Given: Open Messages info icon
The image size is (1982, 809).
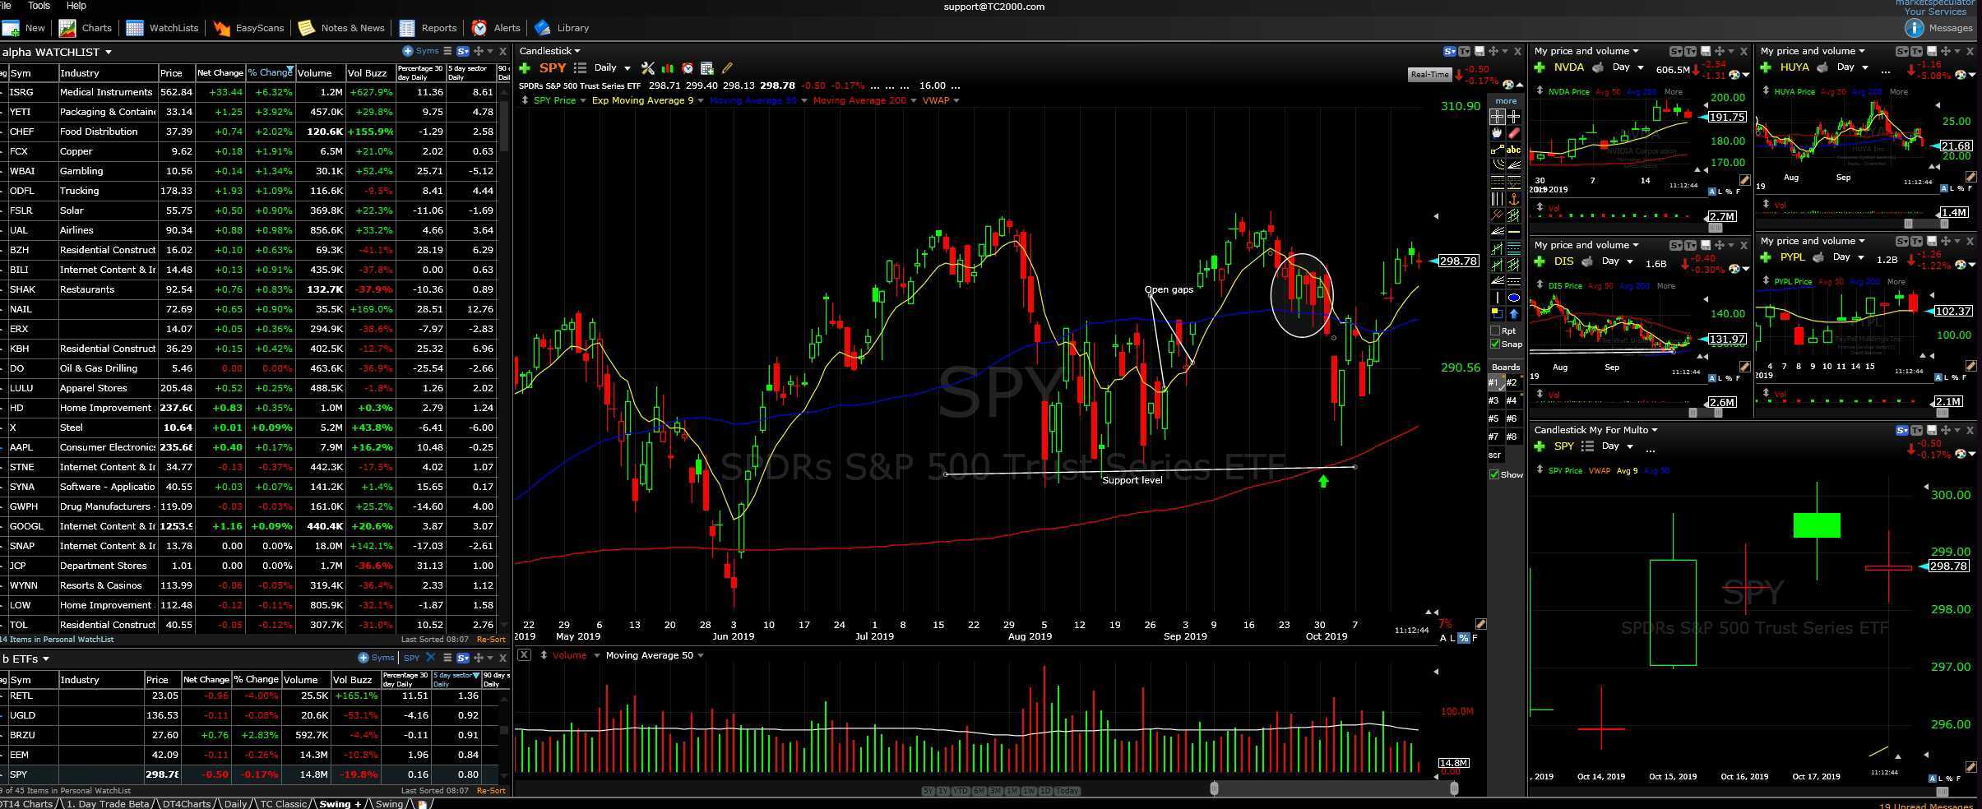Looking at the screenshot, I should [1914, 28].
